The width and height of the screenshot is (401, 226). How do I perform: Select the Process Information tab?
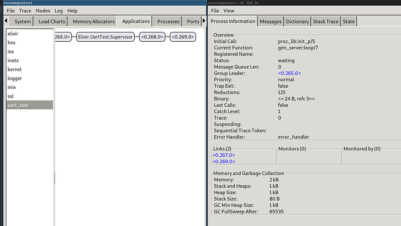[x=232, y=21]
